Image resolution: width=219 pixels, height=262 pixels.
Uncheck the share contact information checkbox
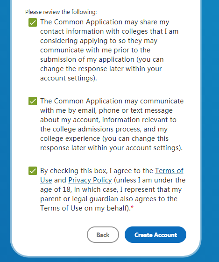coord(33,22)
